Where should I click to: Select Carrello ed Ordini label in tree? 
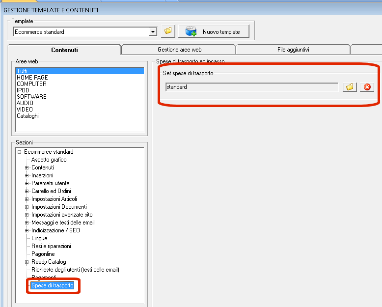[51, 191]
